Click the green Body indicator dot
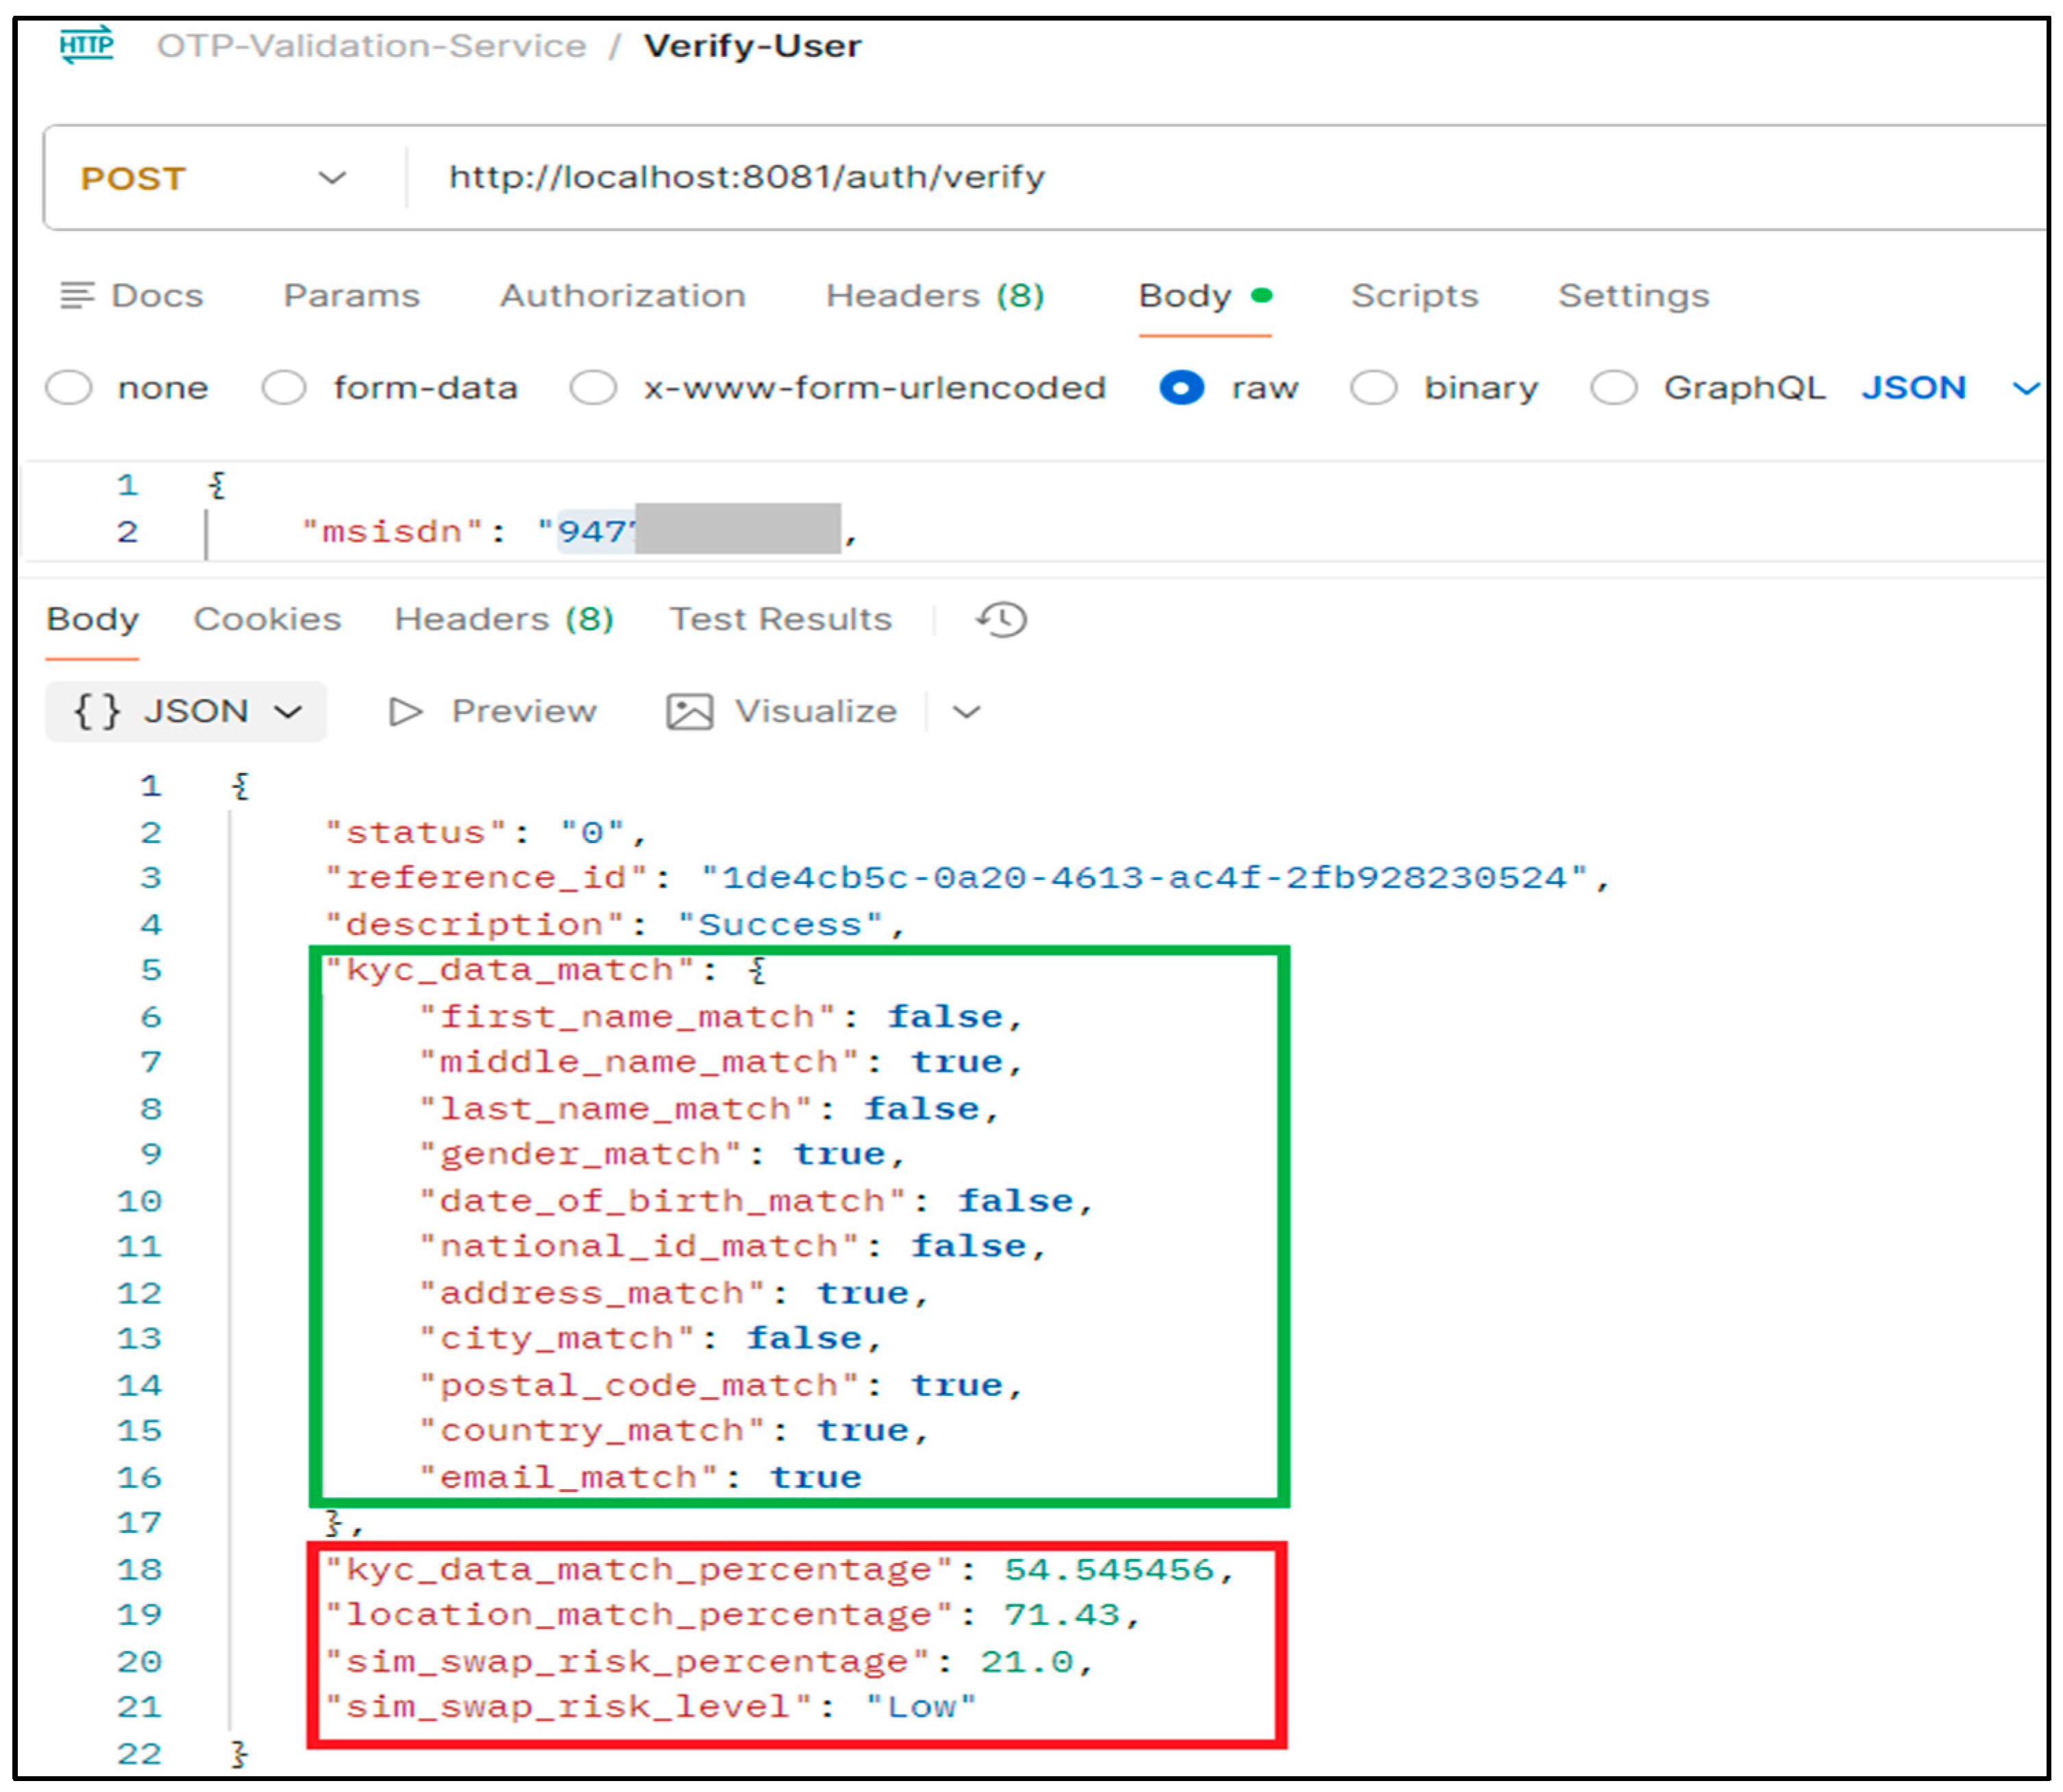 pyautogui.click(x=1261, y=295)
